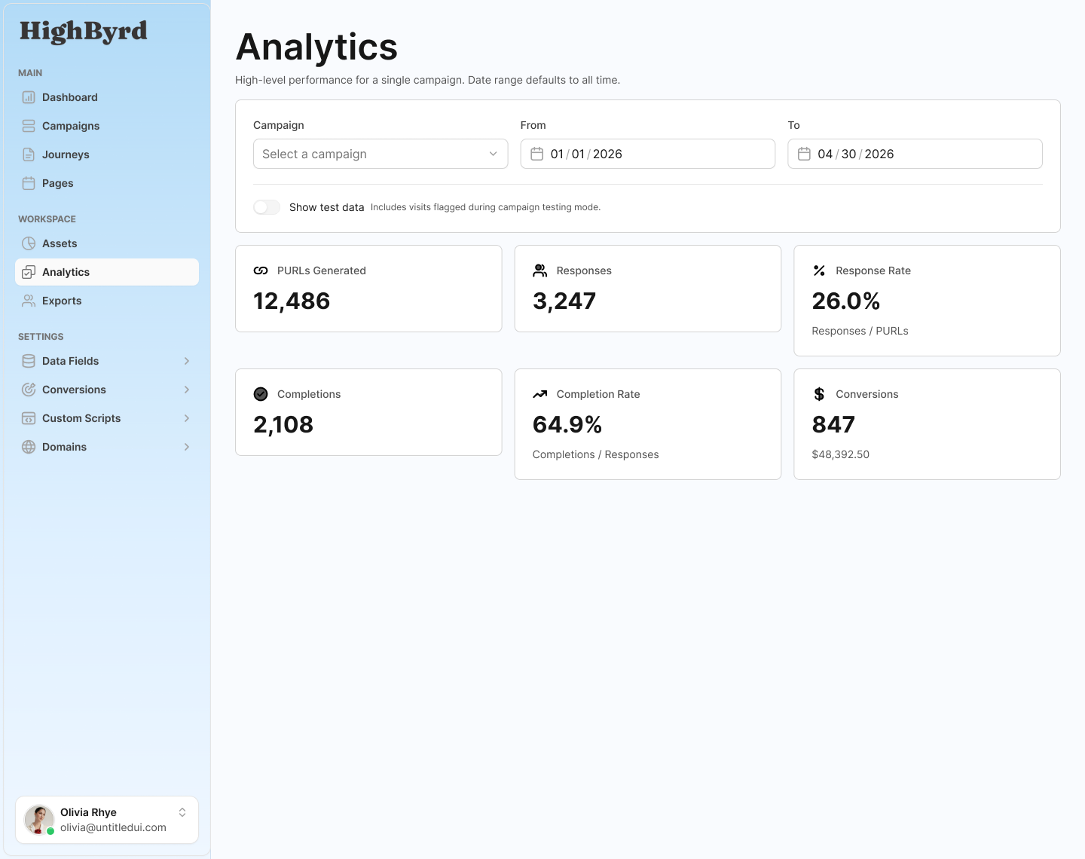Click the From date month value 01
Image resolution: width=1085 pixels, height=859 pixels.
point(557,154)
